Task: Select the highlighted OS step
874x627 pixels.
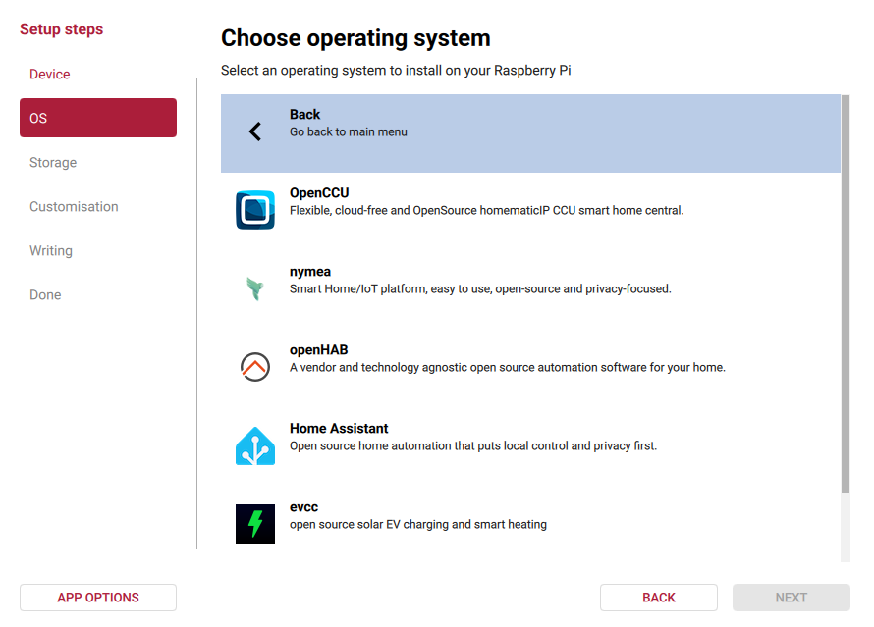Action: click(x=97, y=117)
